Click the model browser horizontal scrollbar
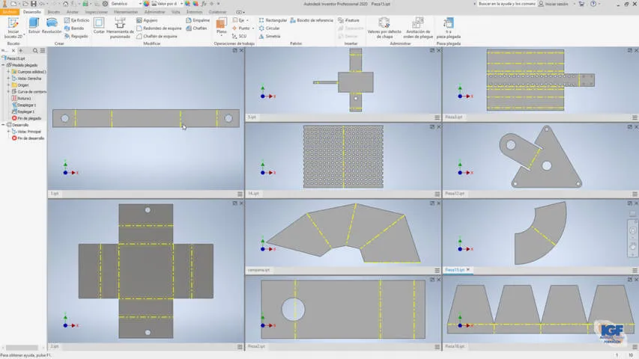This screenshot has width=639, height=359. coord(22,347)
